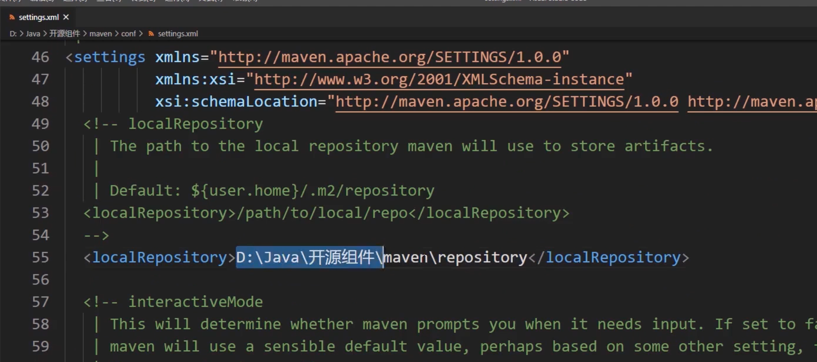This screenshot has height=362, width=817.
Task: Click the xsi:schemaLocation attribute name
Action: pyautogui.click(x=236, y=102)
